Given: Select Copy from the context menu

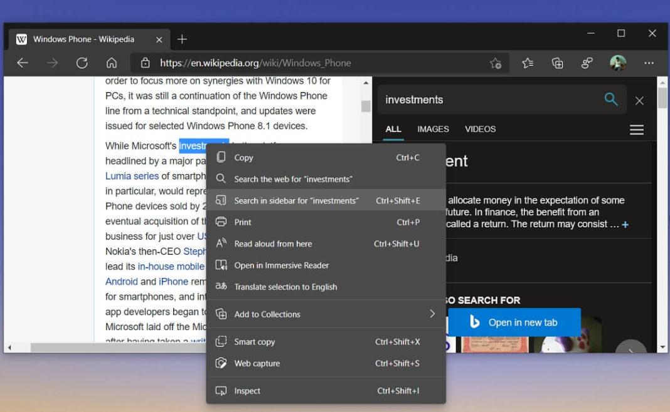Looking at the screenshot, I should point(244,157).
